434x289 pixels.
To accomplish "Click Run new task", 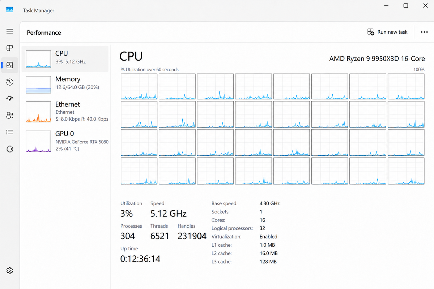I will (x=387, y=32).
